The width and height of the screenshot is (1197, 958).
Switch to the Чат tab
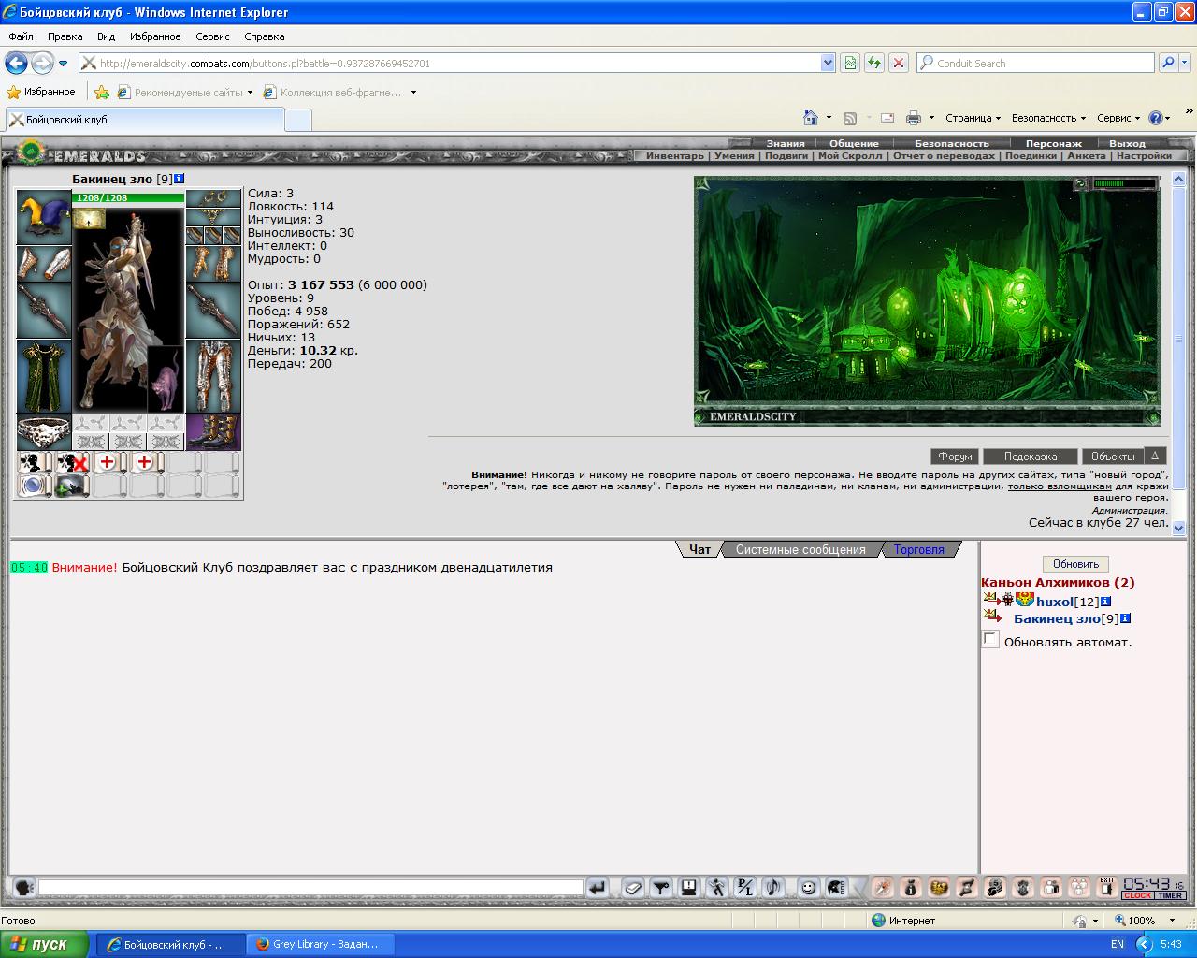point(699,549)
